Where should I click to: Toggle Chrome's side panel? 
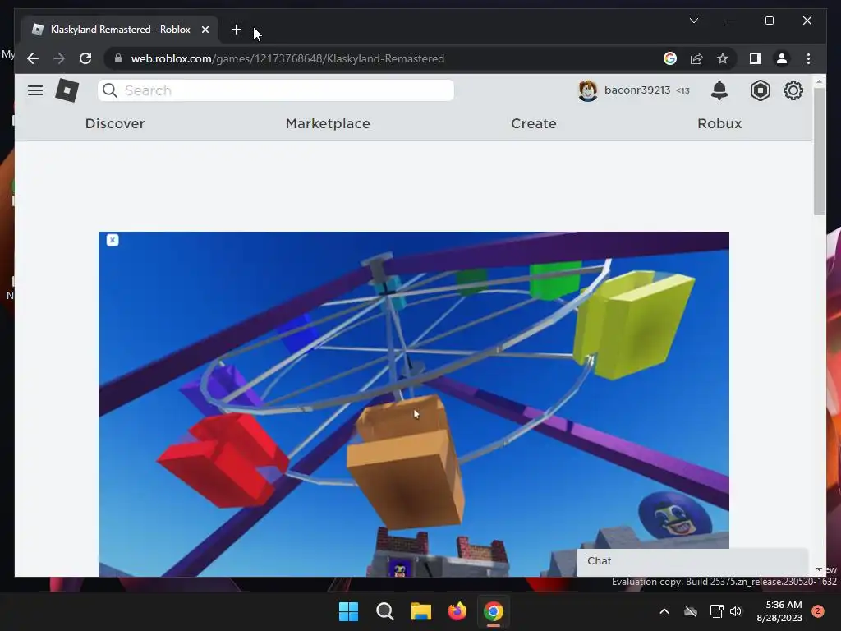click(756, 58)
